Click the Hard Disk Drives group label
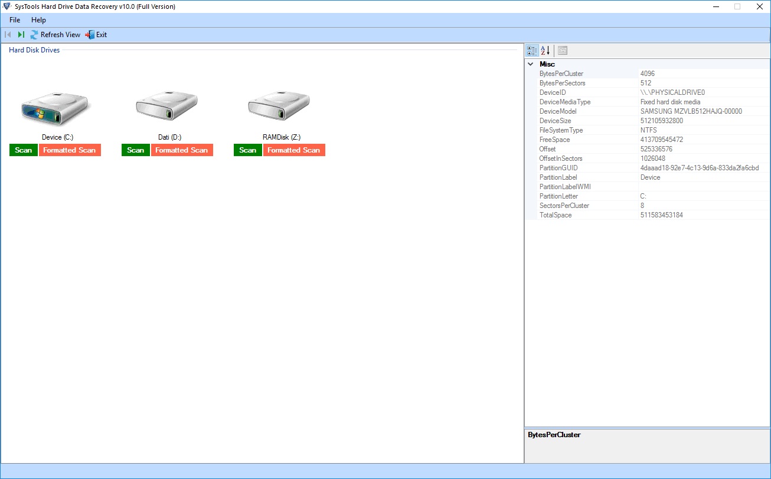Screen dimensions: 771x479 [x=34, y=50]
